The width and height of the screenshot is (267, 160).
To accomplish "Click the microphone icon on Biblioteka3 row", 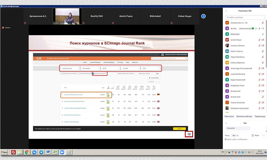I will coord(263,34).
